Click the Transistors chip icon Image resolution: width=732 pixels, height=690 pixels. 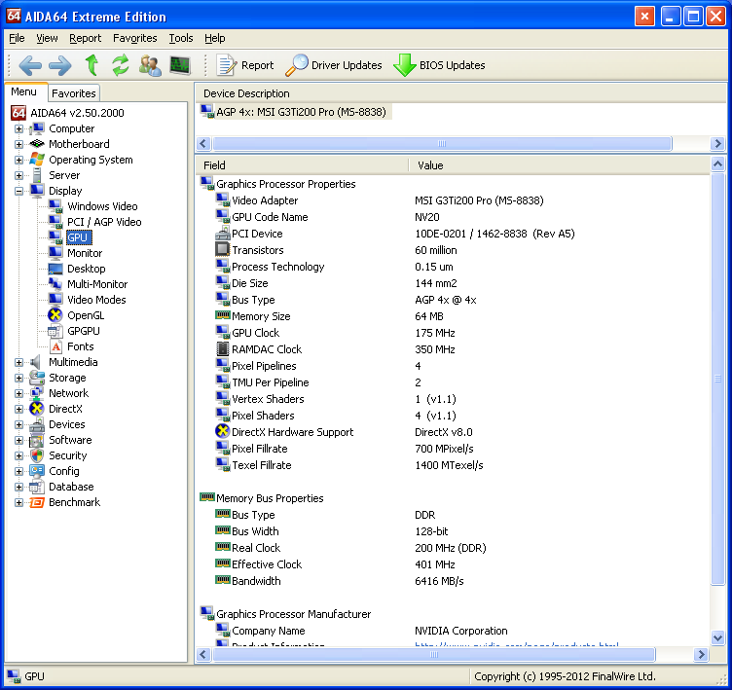222,249
